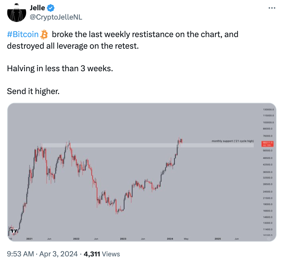Open the #Bitcoin hashtag link
The image size is (282, 262).
tap(23, 34)
